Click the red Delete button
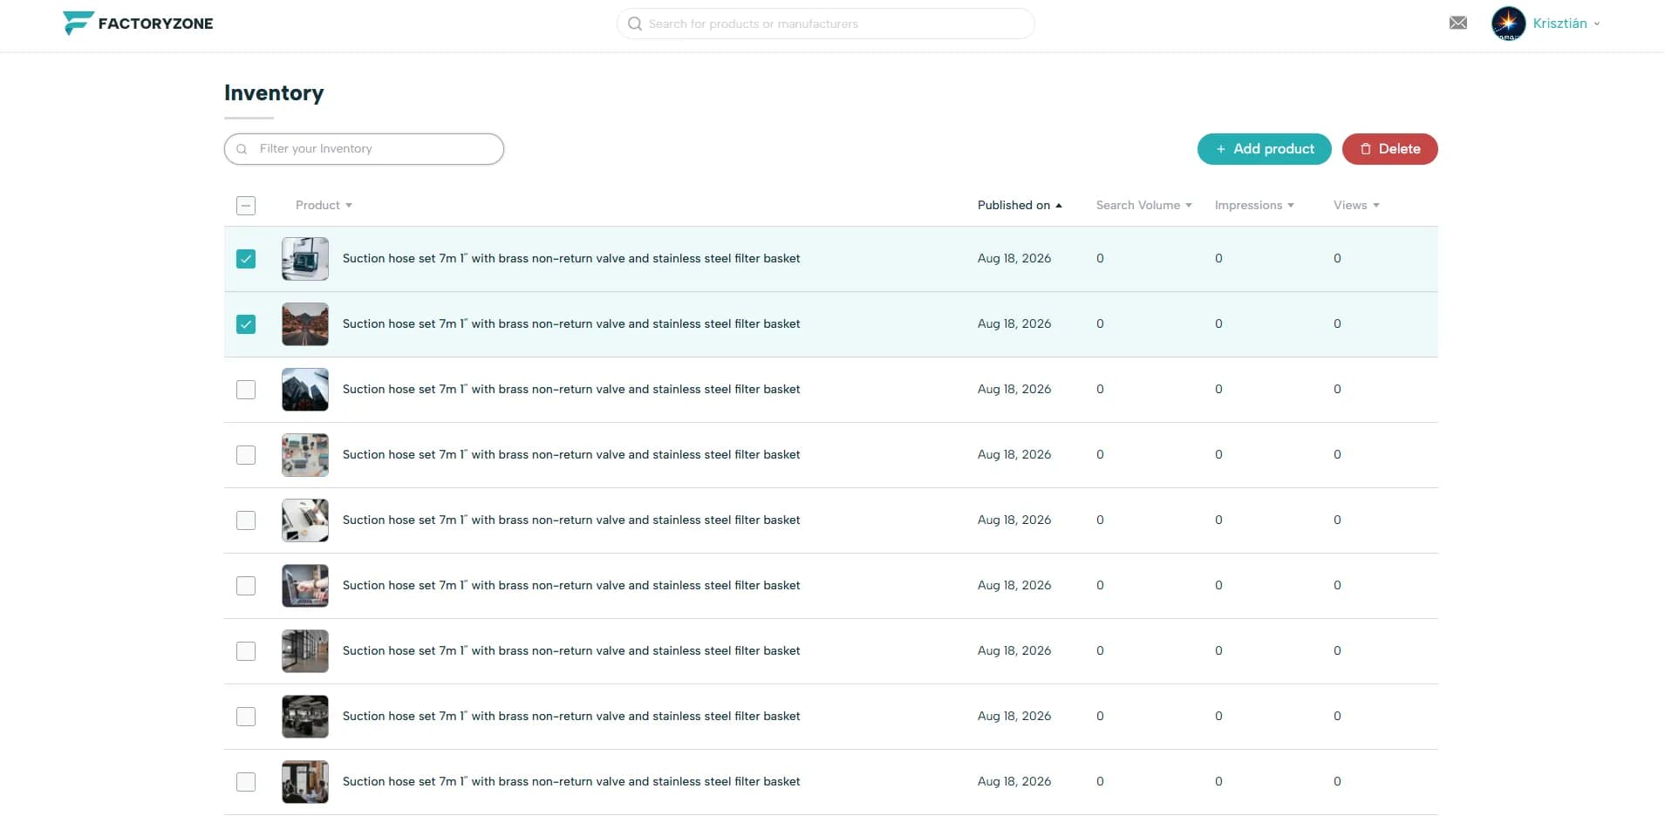 tap(1389, 149)
